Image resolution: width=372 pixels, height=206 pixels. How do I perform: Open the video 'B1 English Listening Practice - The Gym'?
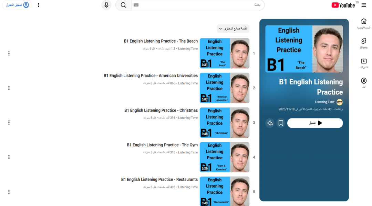[x=163, y=145]
